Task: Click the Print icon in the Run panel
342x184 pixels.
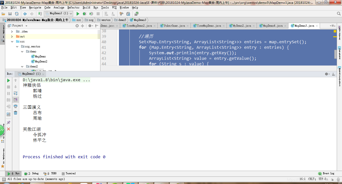Action: 16,106
